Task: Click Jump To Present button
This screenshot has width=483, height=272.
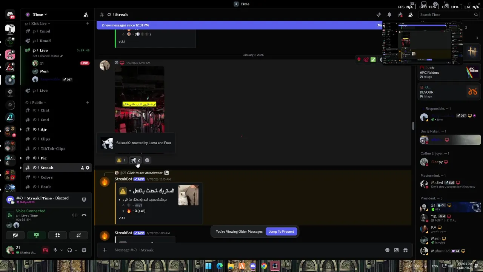Action: 281,232
